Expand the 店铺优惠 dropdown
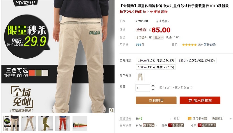Screen dimensions: 233x133 click(162, 21)
